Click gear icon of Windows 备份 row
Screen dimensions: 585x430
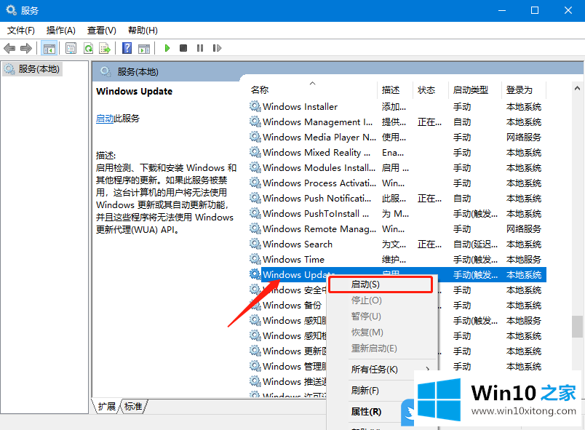tap(255, 306)
